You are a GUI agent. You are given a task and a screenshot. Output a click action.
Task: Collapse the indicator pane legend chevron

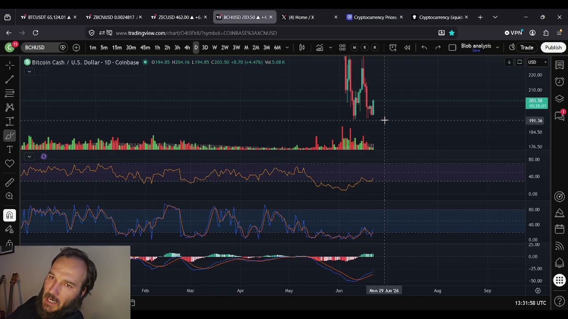tap(29, 156)
